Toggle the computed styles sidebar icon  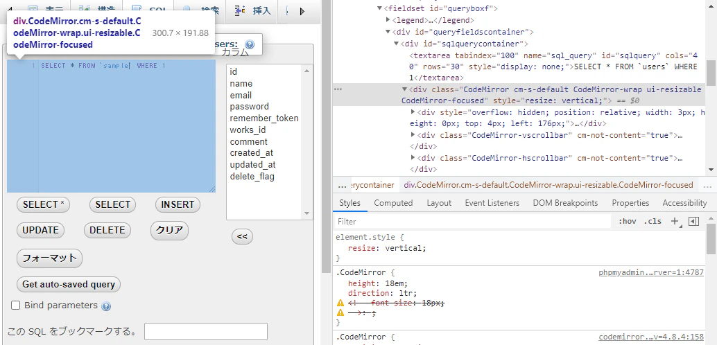693,222
